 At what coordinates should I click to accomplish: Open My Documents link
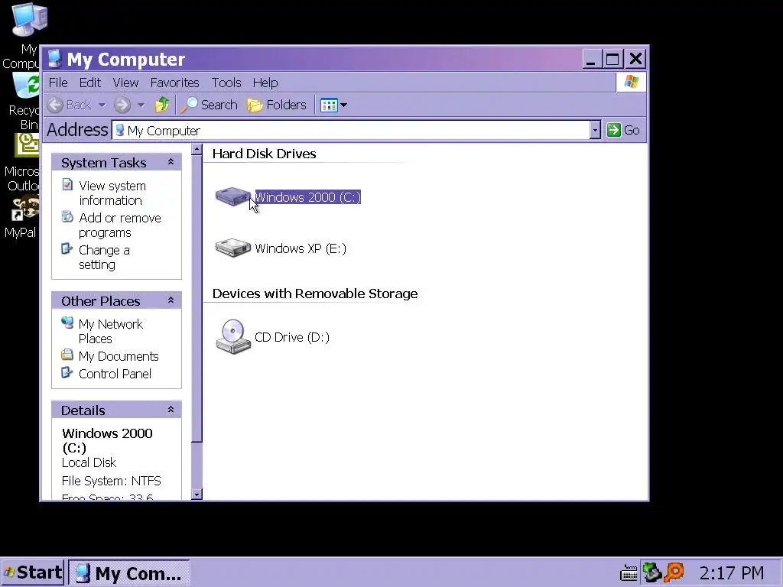point(119,356)
